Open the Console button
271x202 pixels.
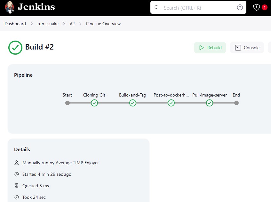coord(247,48)
